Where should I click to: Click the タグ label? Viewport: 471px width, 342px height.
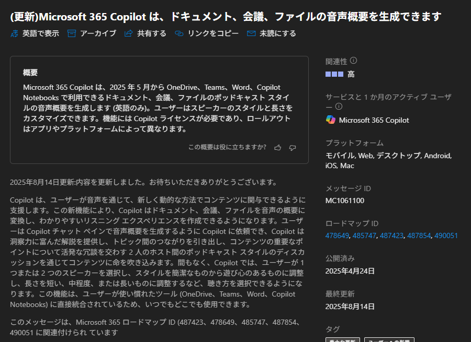tap(332, 329)
